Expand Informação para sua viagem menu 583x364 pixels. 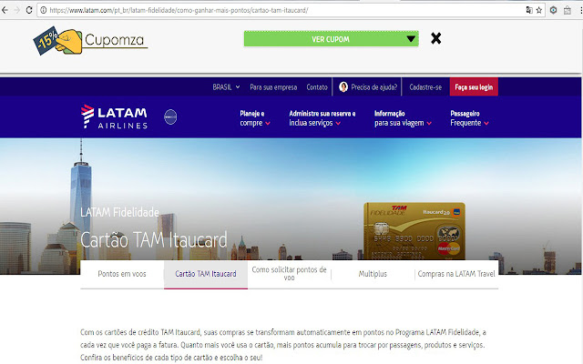(403, 118)
